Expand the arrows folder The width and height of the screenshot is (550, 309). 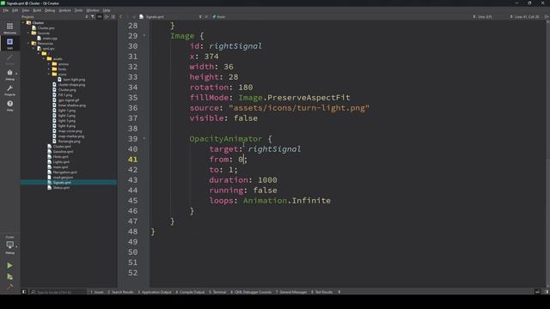coord(49,64)
